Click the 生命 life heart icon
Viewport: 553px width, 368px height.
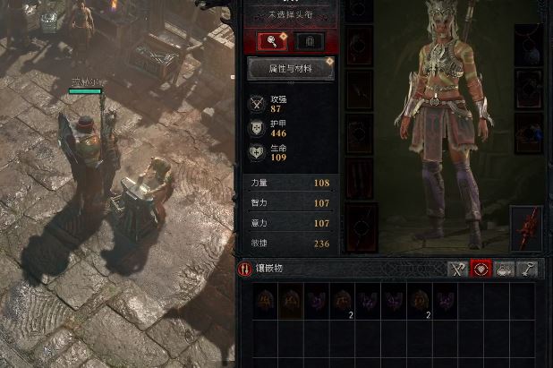257,152
